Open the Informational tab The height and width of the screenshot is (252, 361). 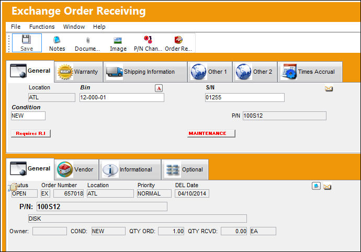(130, 169)
